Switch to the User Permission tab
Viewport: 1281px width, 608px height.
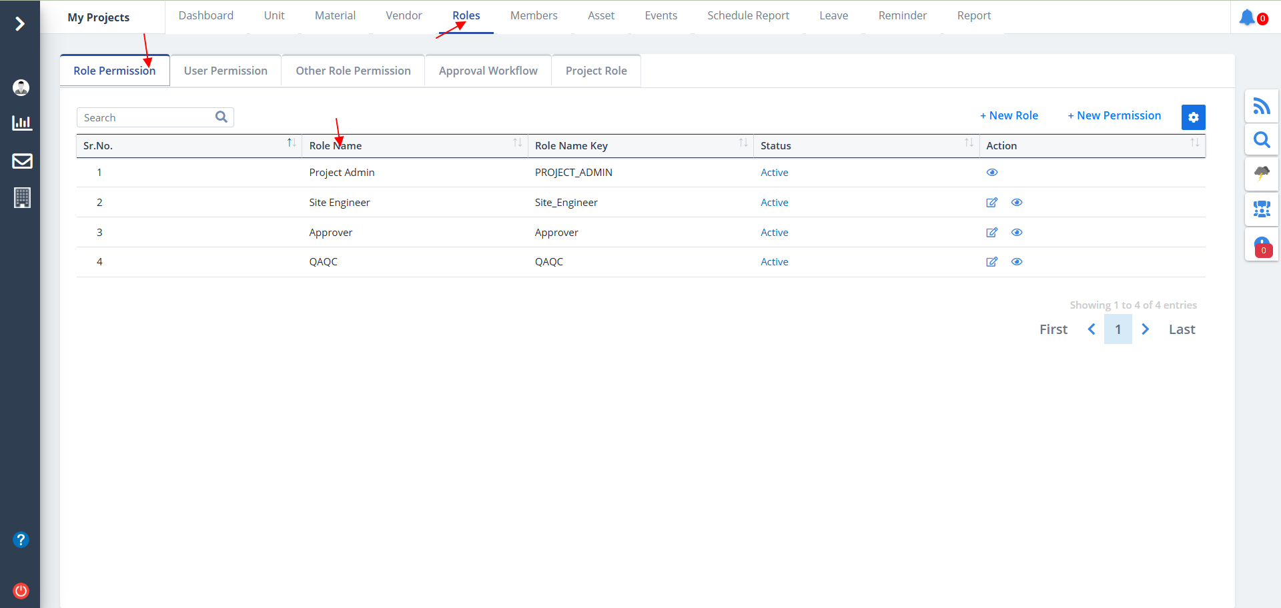(x=226, y=71)
